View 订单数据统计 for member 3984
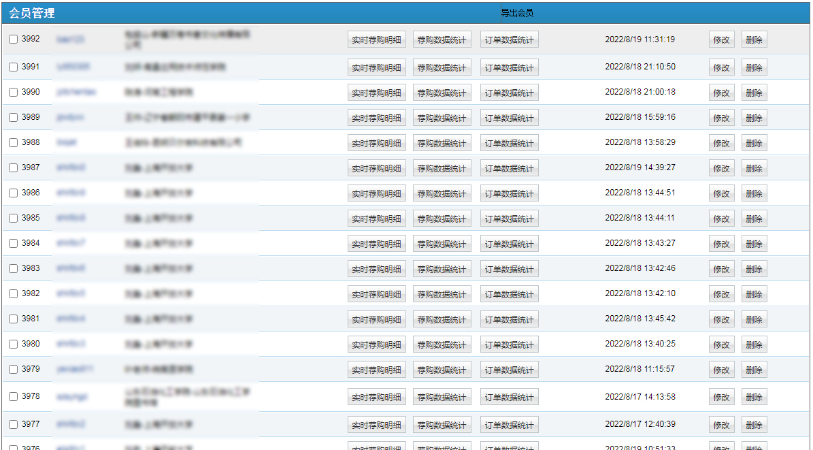 (x=509, y=244)
